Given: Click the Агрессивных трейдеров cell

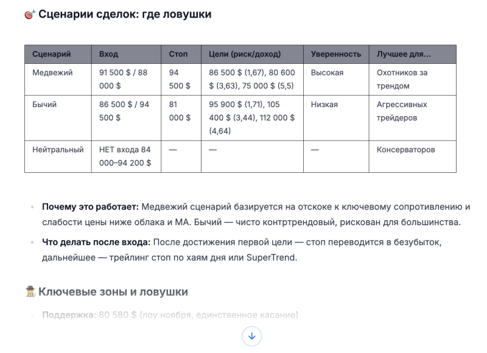Looking at the screenshot, I should (x=402, y=111).
